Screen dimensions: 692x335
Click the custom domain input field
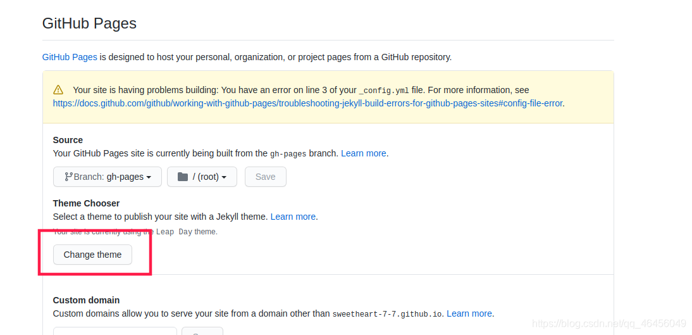click(114, 331)
